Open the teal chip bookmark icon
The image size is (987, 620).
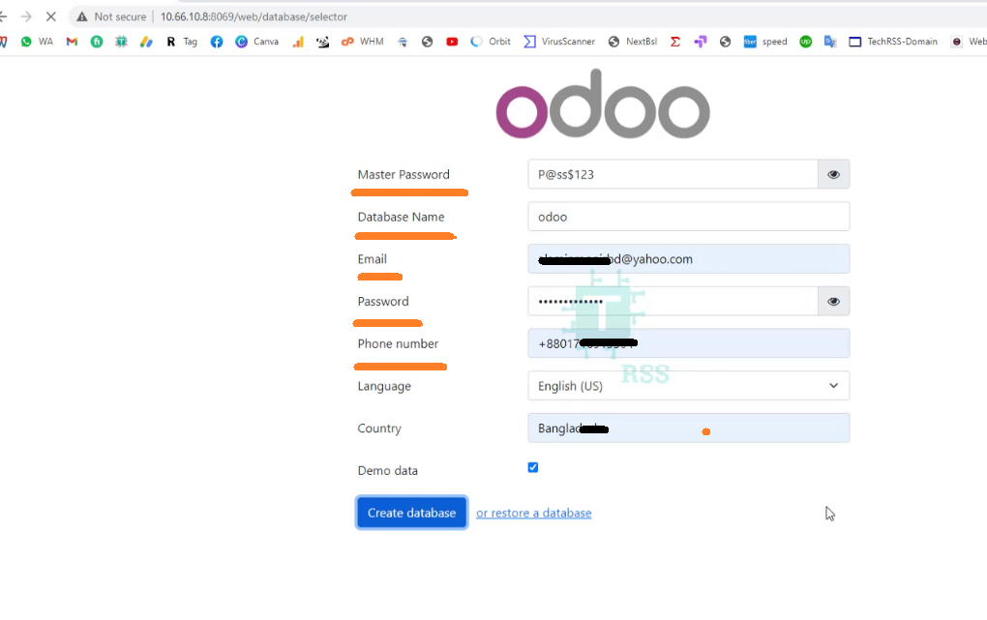coord(121,42)
